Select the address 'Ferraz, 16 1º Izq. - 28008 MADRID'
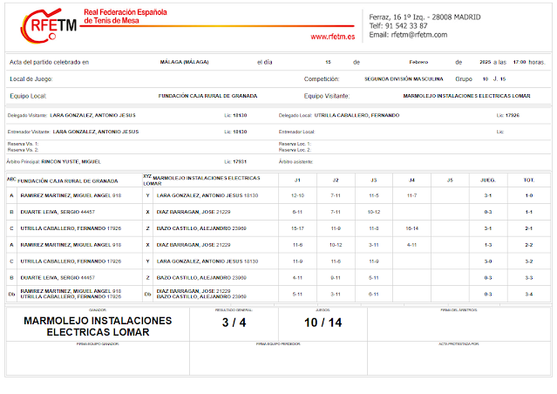 click(425, 17)
